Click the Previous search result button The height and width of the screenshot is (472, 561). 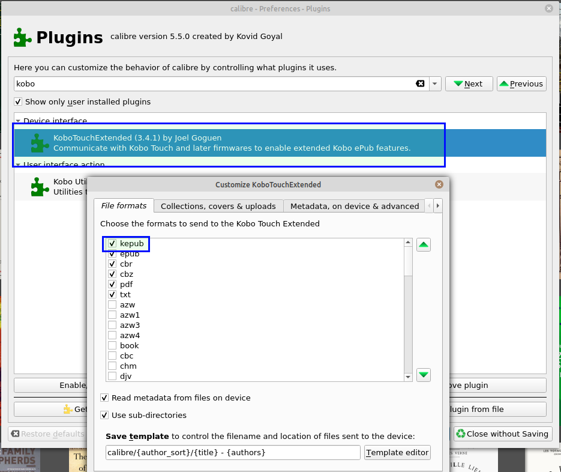(521, 84)
